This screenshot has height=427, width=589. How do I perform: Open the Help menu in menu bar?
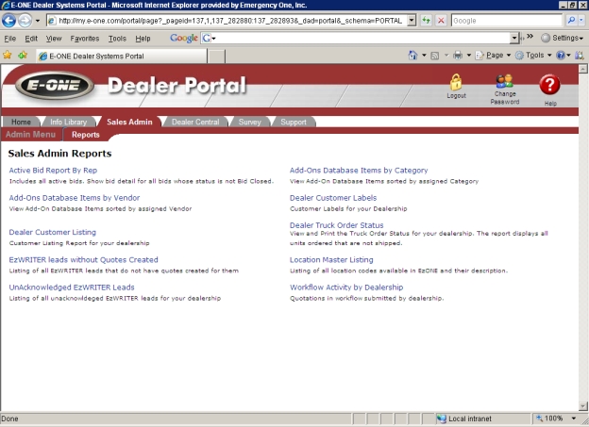(143, 39)
